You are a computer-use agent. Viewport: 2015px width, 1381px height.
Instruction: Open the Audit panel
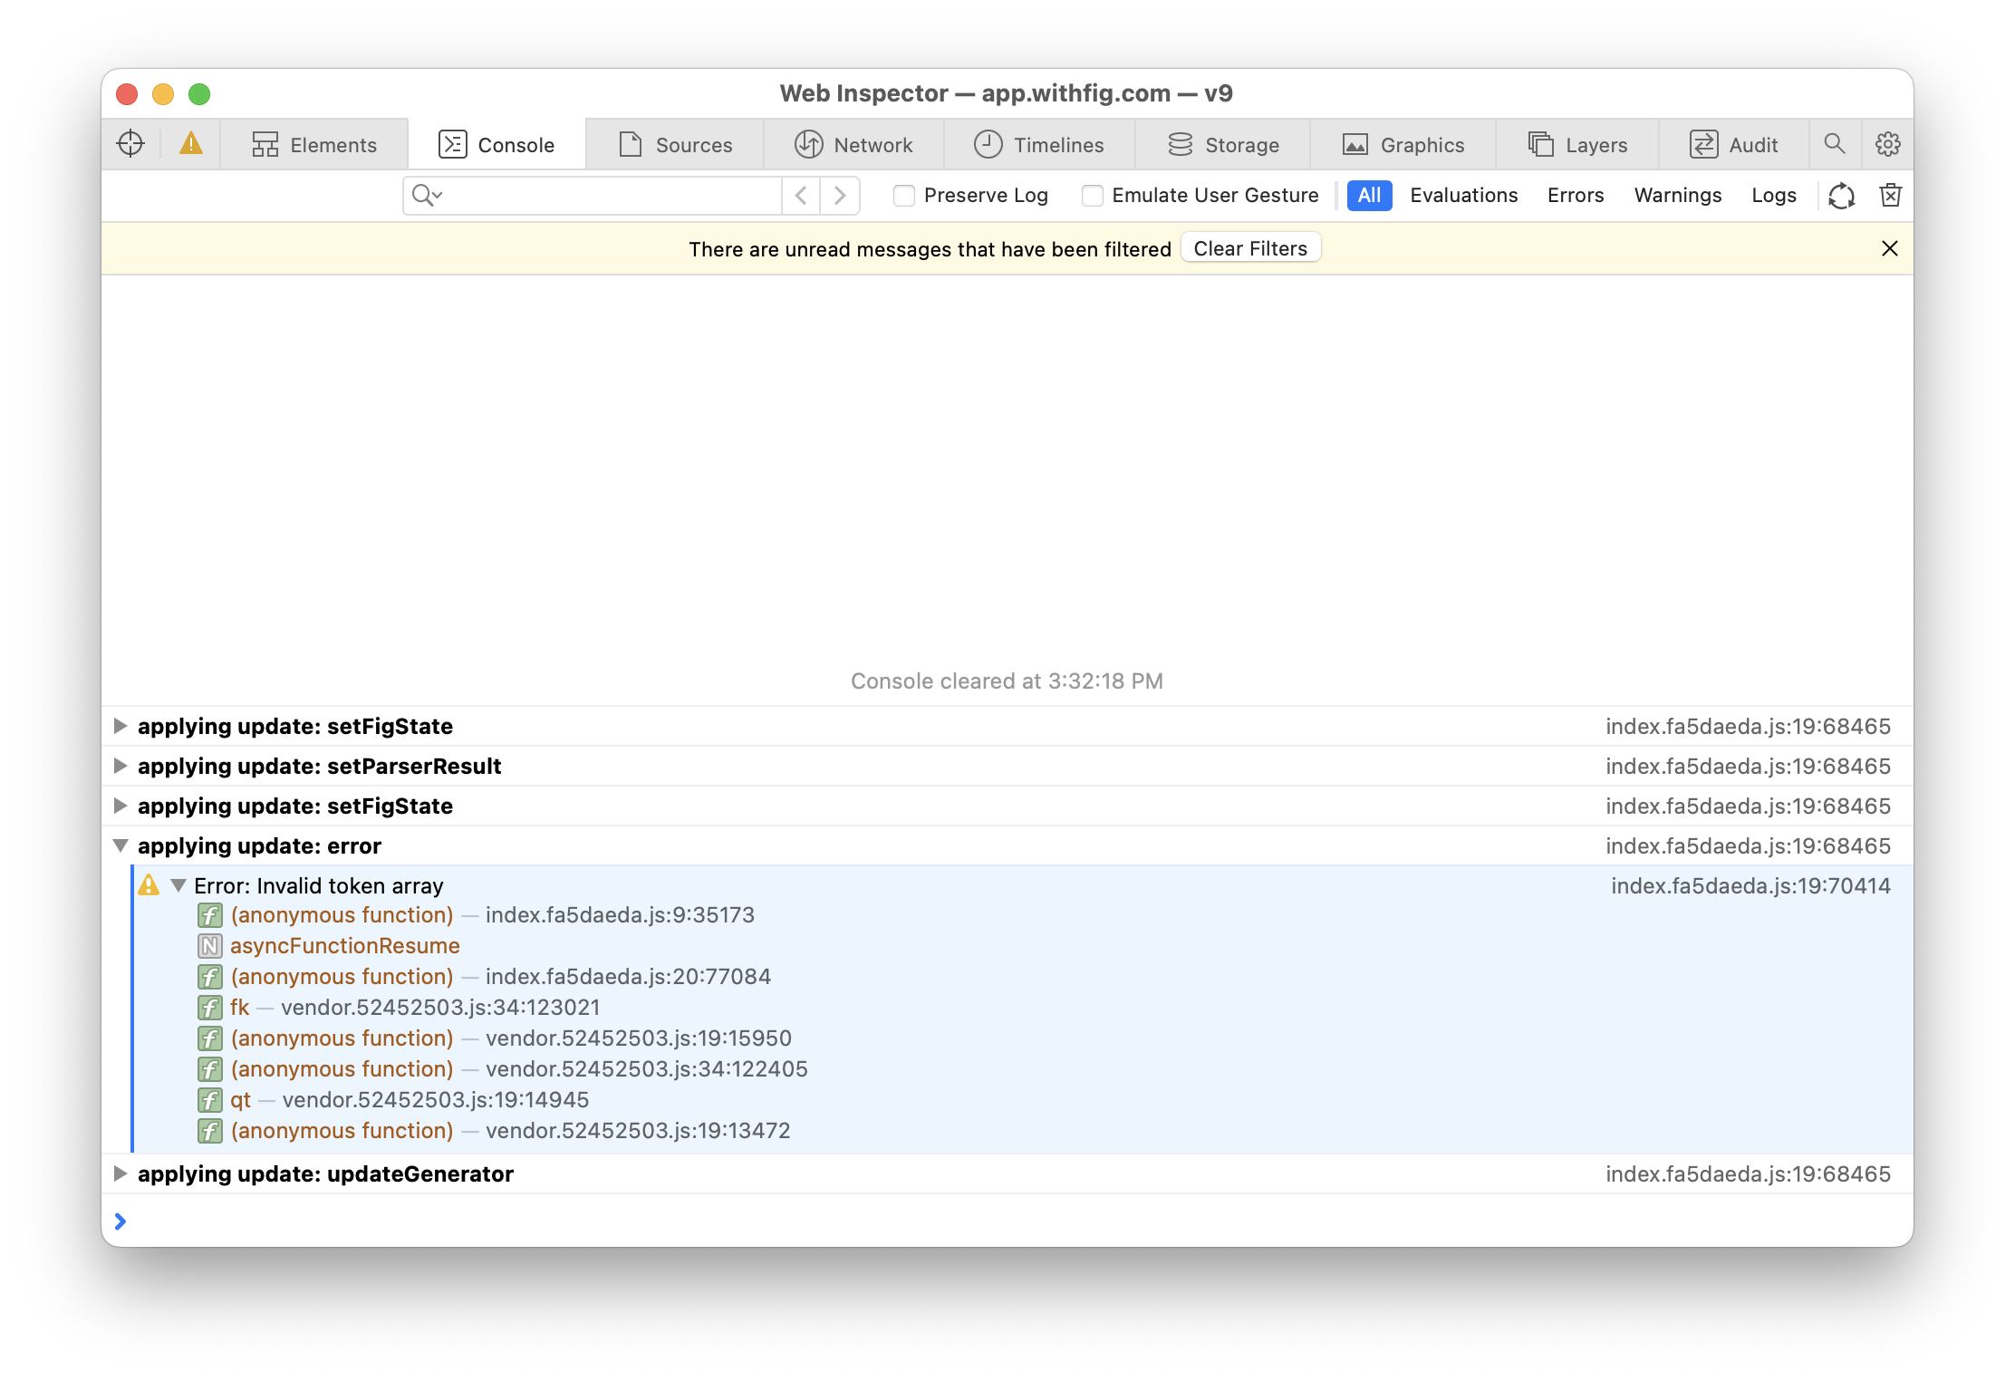click(1733, 144)
